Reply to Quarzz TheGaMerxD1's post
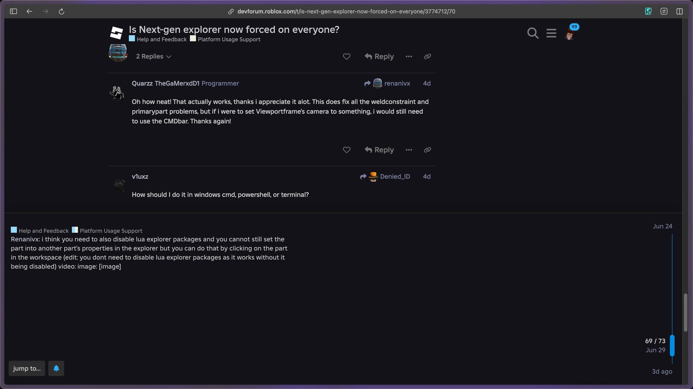Image resolution: width=693 pixels, height=389 pixels. [x=379, y=150]
